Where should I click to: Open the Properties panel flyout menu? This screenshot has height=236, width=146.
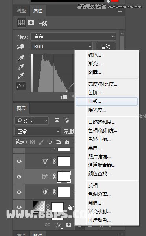tap(120, 10)
